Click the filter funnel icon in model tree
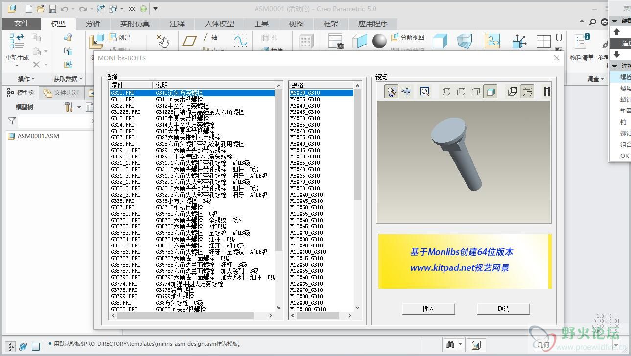 [x=12, y=121]
